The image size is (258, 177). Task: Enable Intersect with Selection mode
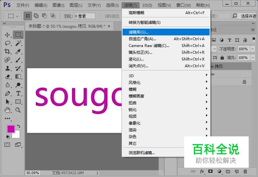pyautogui.click(x=53, y=16)
